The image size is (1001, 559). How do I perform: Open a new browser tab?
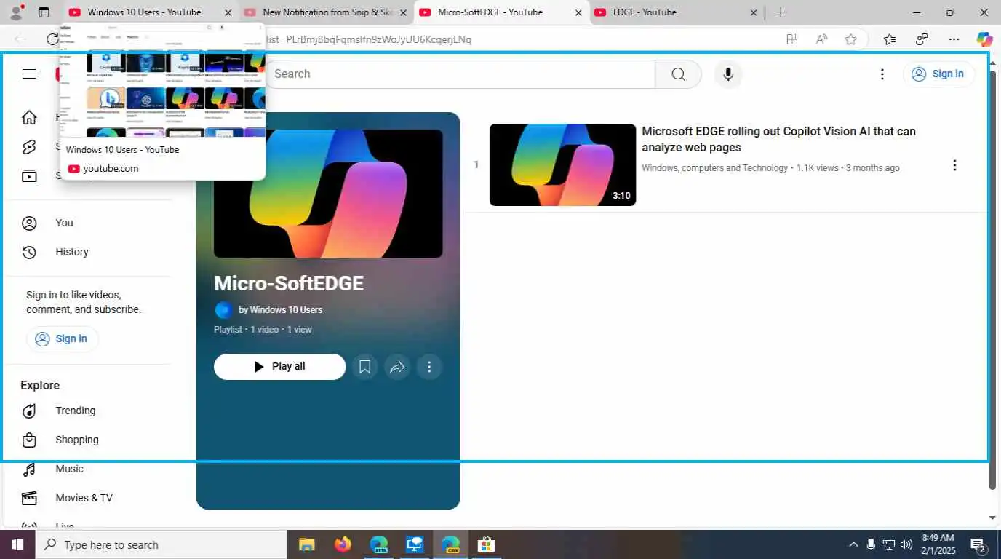point(781,12)
